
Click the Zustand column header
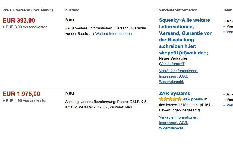point(72,10)
